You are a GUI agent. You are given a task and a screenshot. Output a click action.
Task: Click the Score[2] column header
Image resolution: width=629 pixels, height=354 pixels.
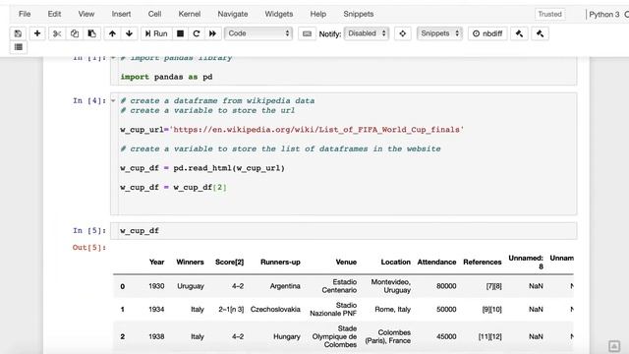(x=229, y=263)
